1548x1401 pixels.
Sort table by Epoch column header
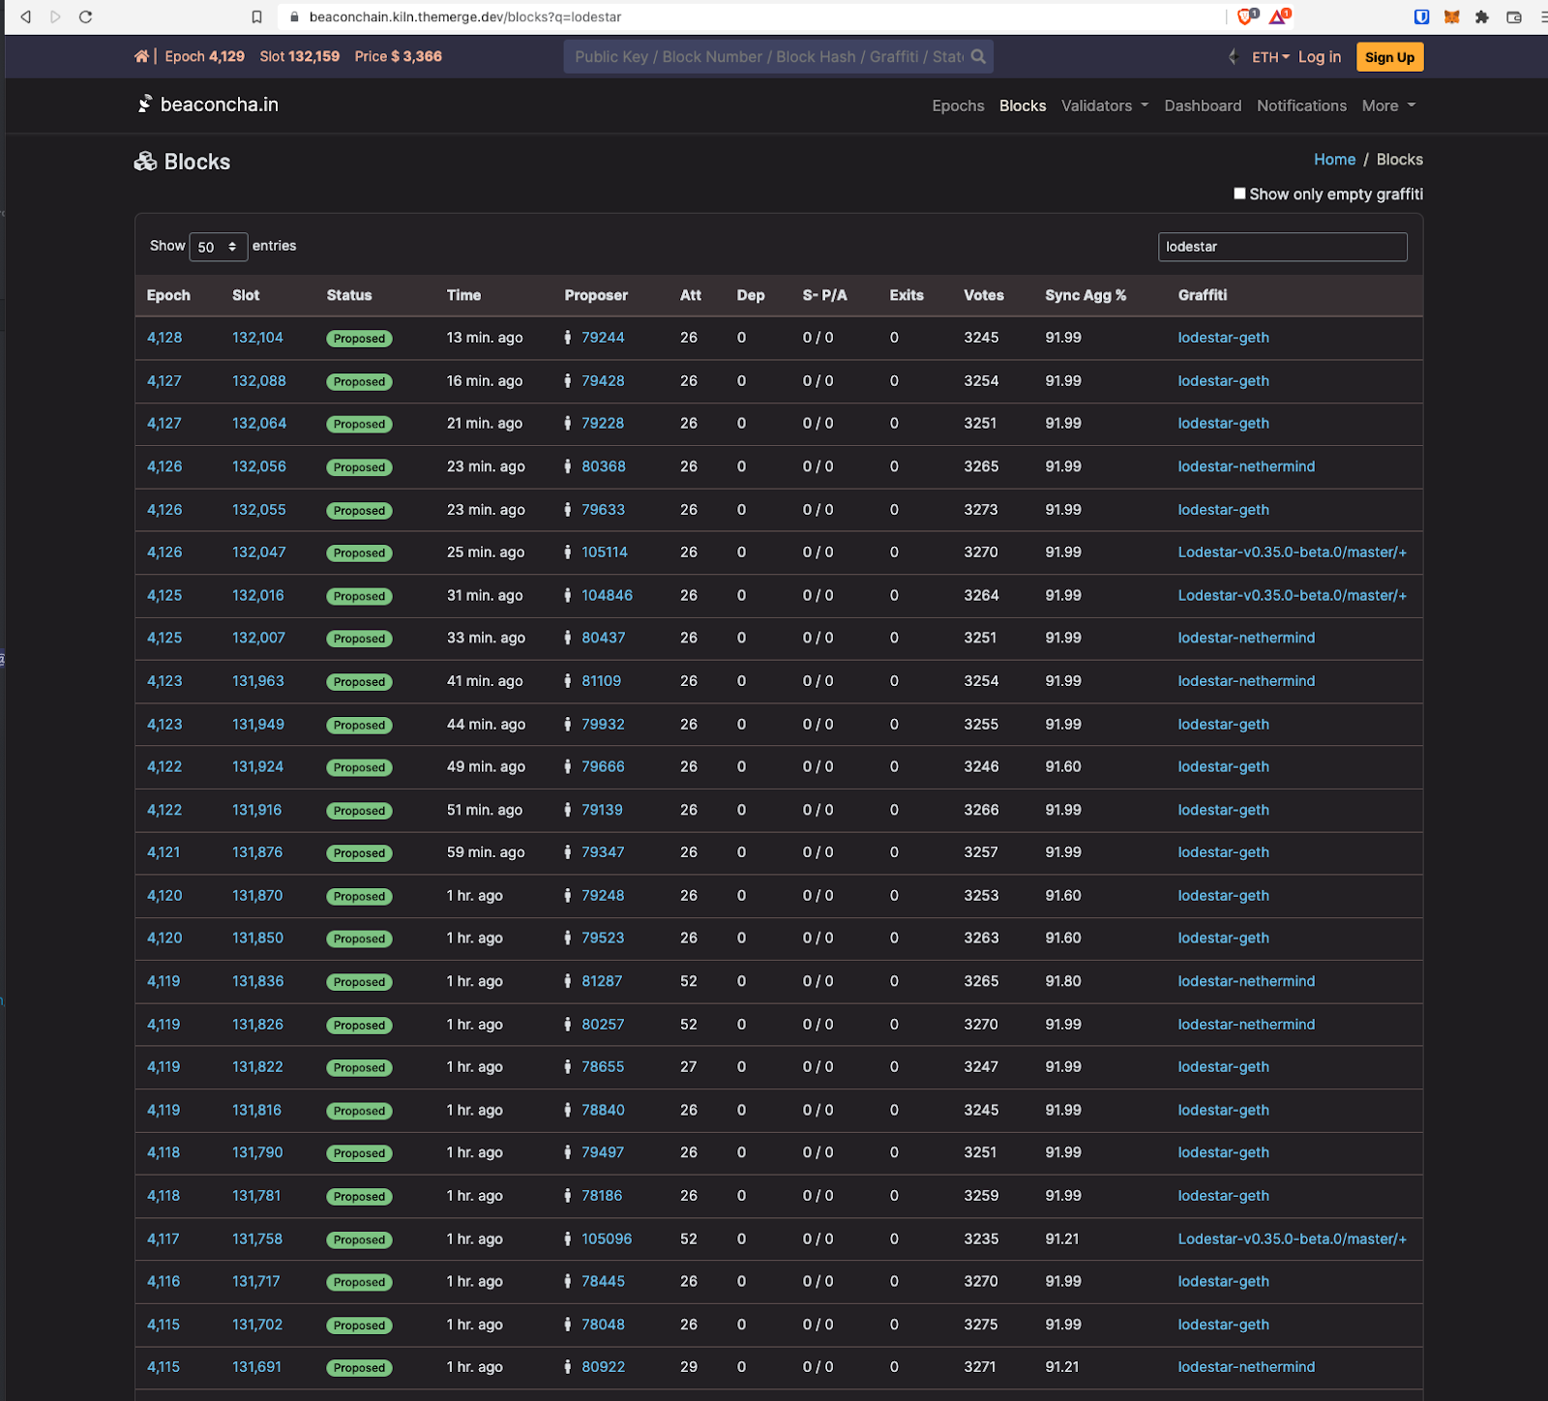(168, 295)
